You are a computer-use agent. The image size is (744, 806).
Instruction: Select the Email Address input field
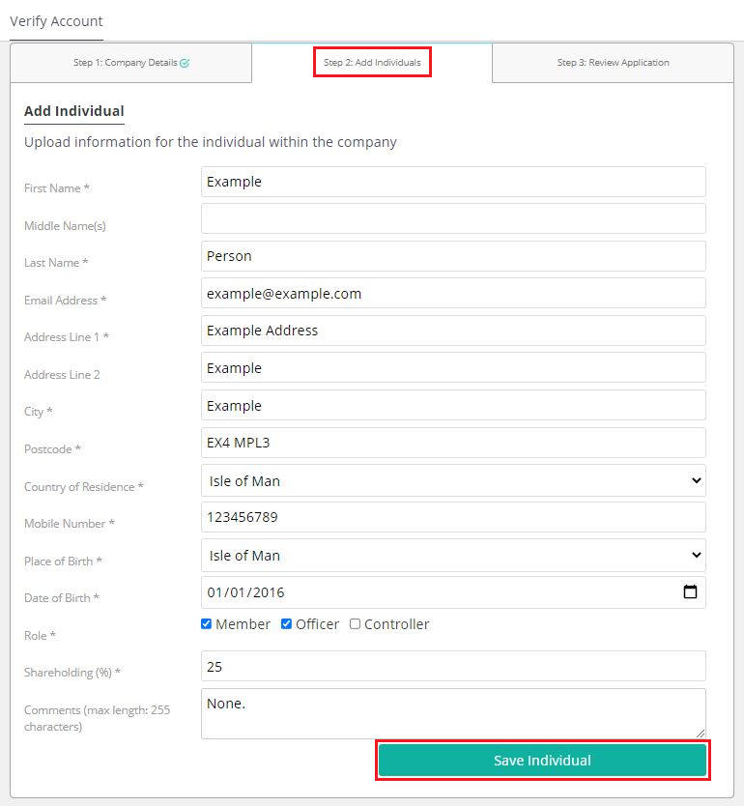tap(453, 293)
